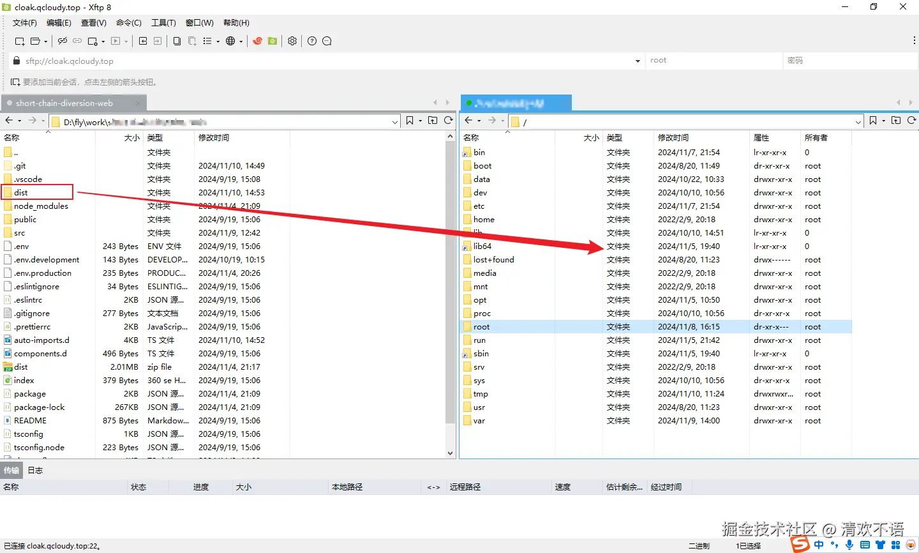Open the 窗口(W) menu
The height and width of the screenshot is (553, 919).
point(200,23)
